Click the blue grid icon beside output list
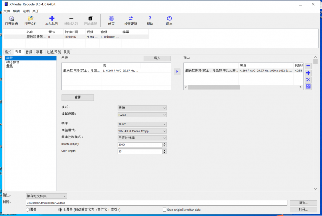The image size is (322, 216). pos(308,87)
